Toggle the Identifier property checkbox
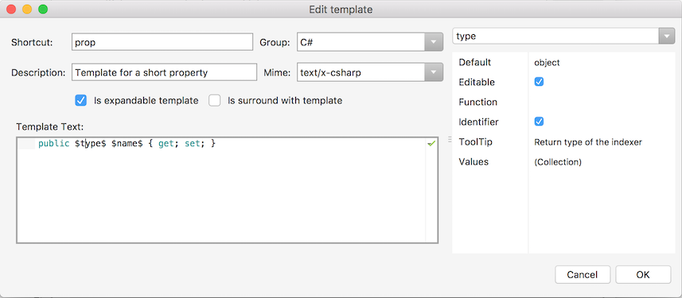This screenshot has width=682, height=298. [x=539, y=122]
